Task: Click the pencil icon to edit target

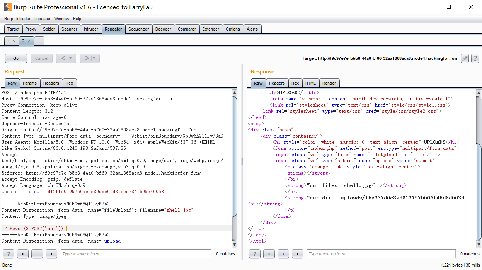Action: tap(465, 58)
